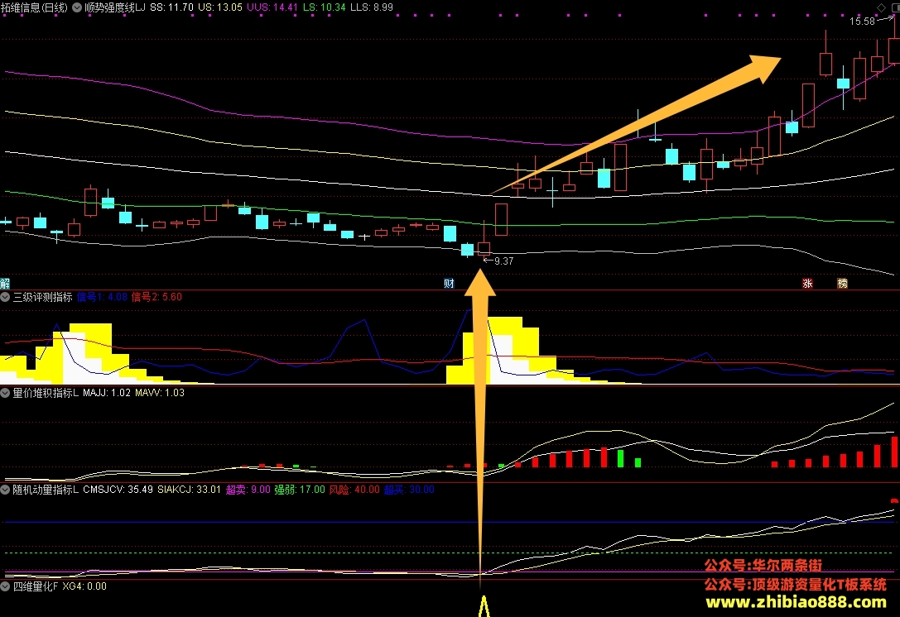Select the indicator name 顺势强度线LJ
The height and width of the screenshot is (617, 900).
pos(115,7)
